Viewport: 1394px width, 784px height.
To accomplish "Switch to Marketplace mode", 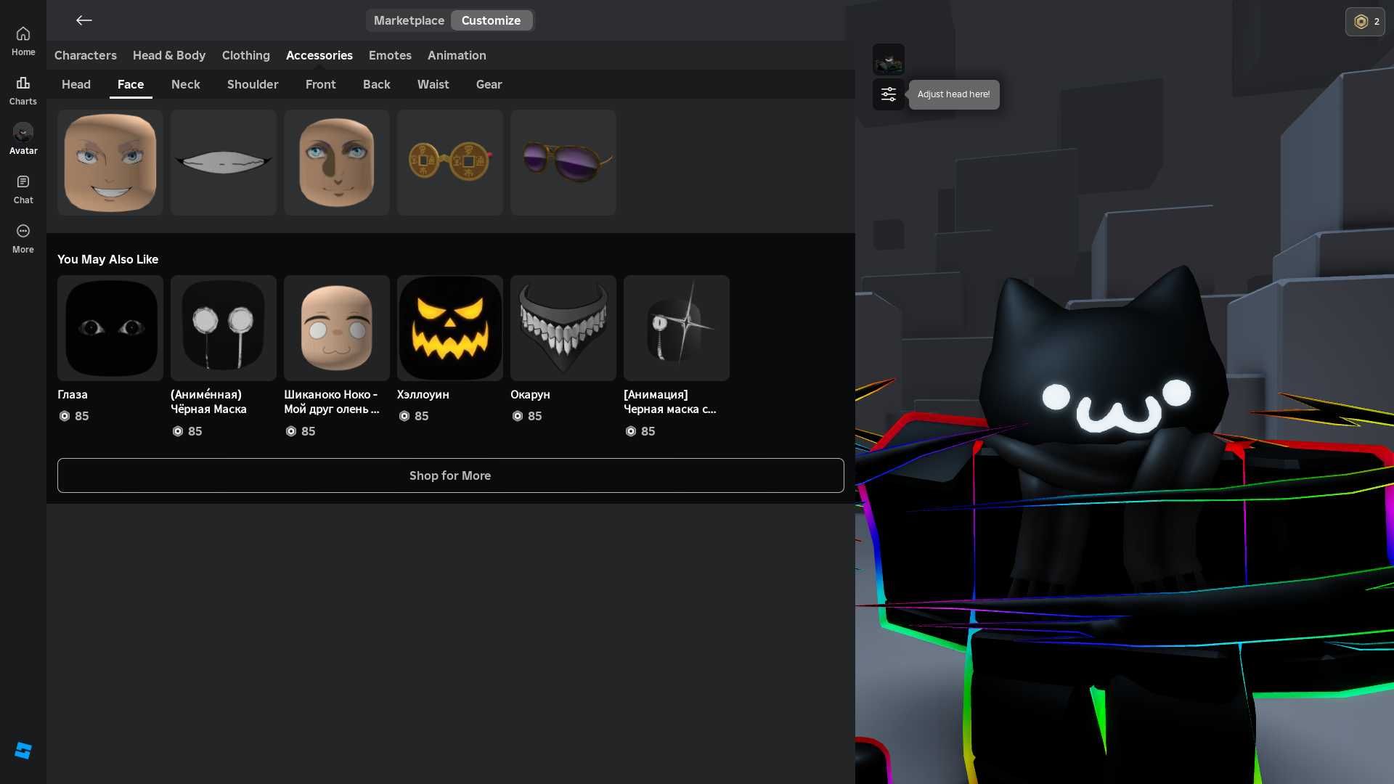I will point(409,20).
